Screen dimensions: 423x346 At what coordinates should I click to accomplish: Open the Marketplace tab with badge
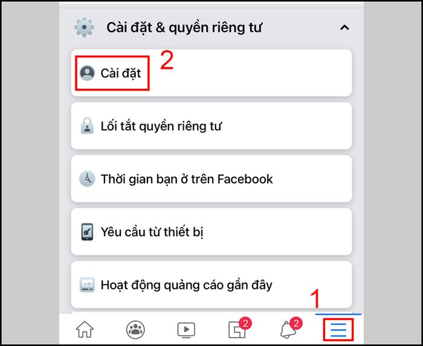tap(239, 328)
